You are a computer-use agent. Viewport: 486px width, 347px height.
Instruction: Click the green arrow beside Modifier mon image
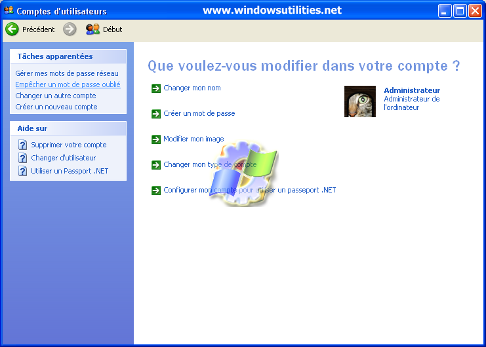pyautogui.click(x=156, y=139)
